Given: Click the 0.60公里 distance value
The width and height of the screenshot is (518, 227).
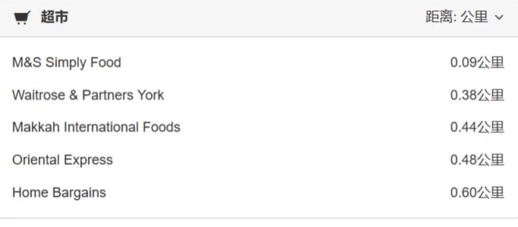Looking at the screenshot, I should 477,193.
